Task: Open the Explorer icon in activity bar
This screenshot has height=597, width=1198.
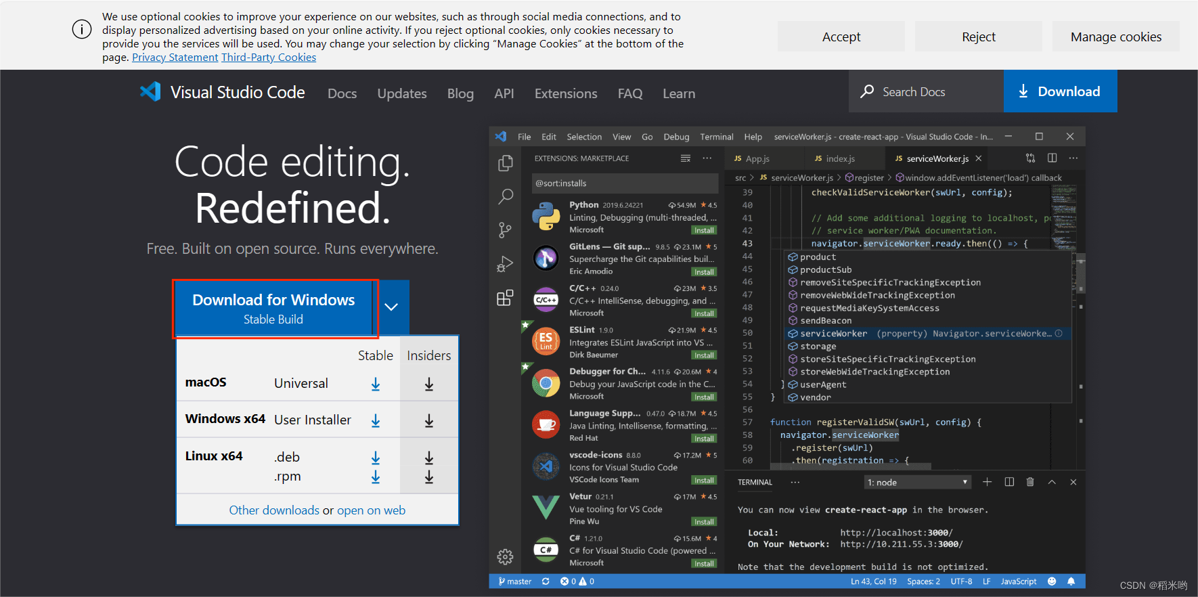Action: coord(505,163)
